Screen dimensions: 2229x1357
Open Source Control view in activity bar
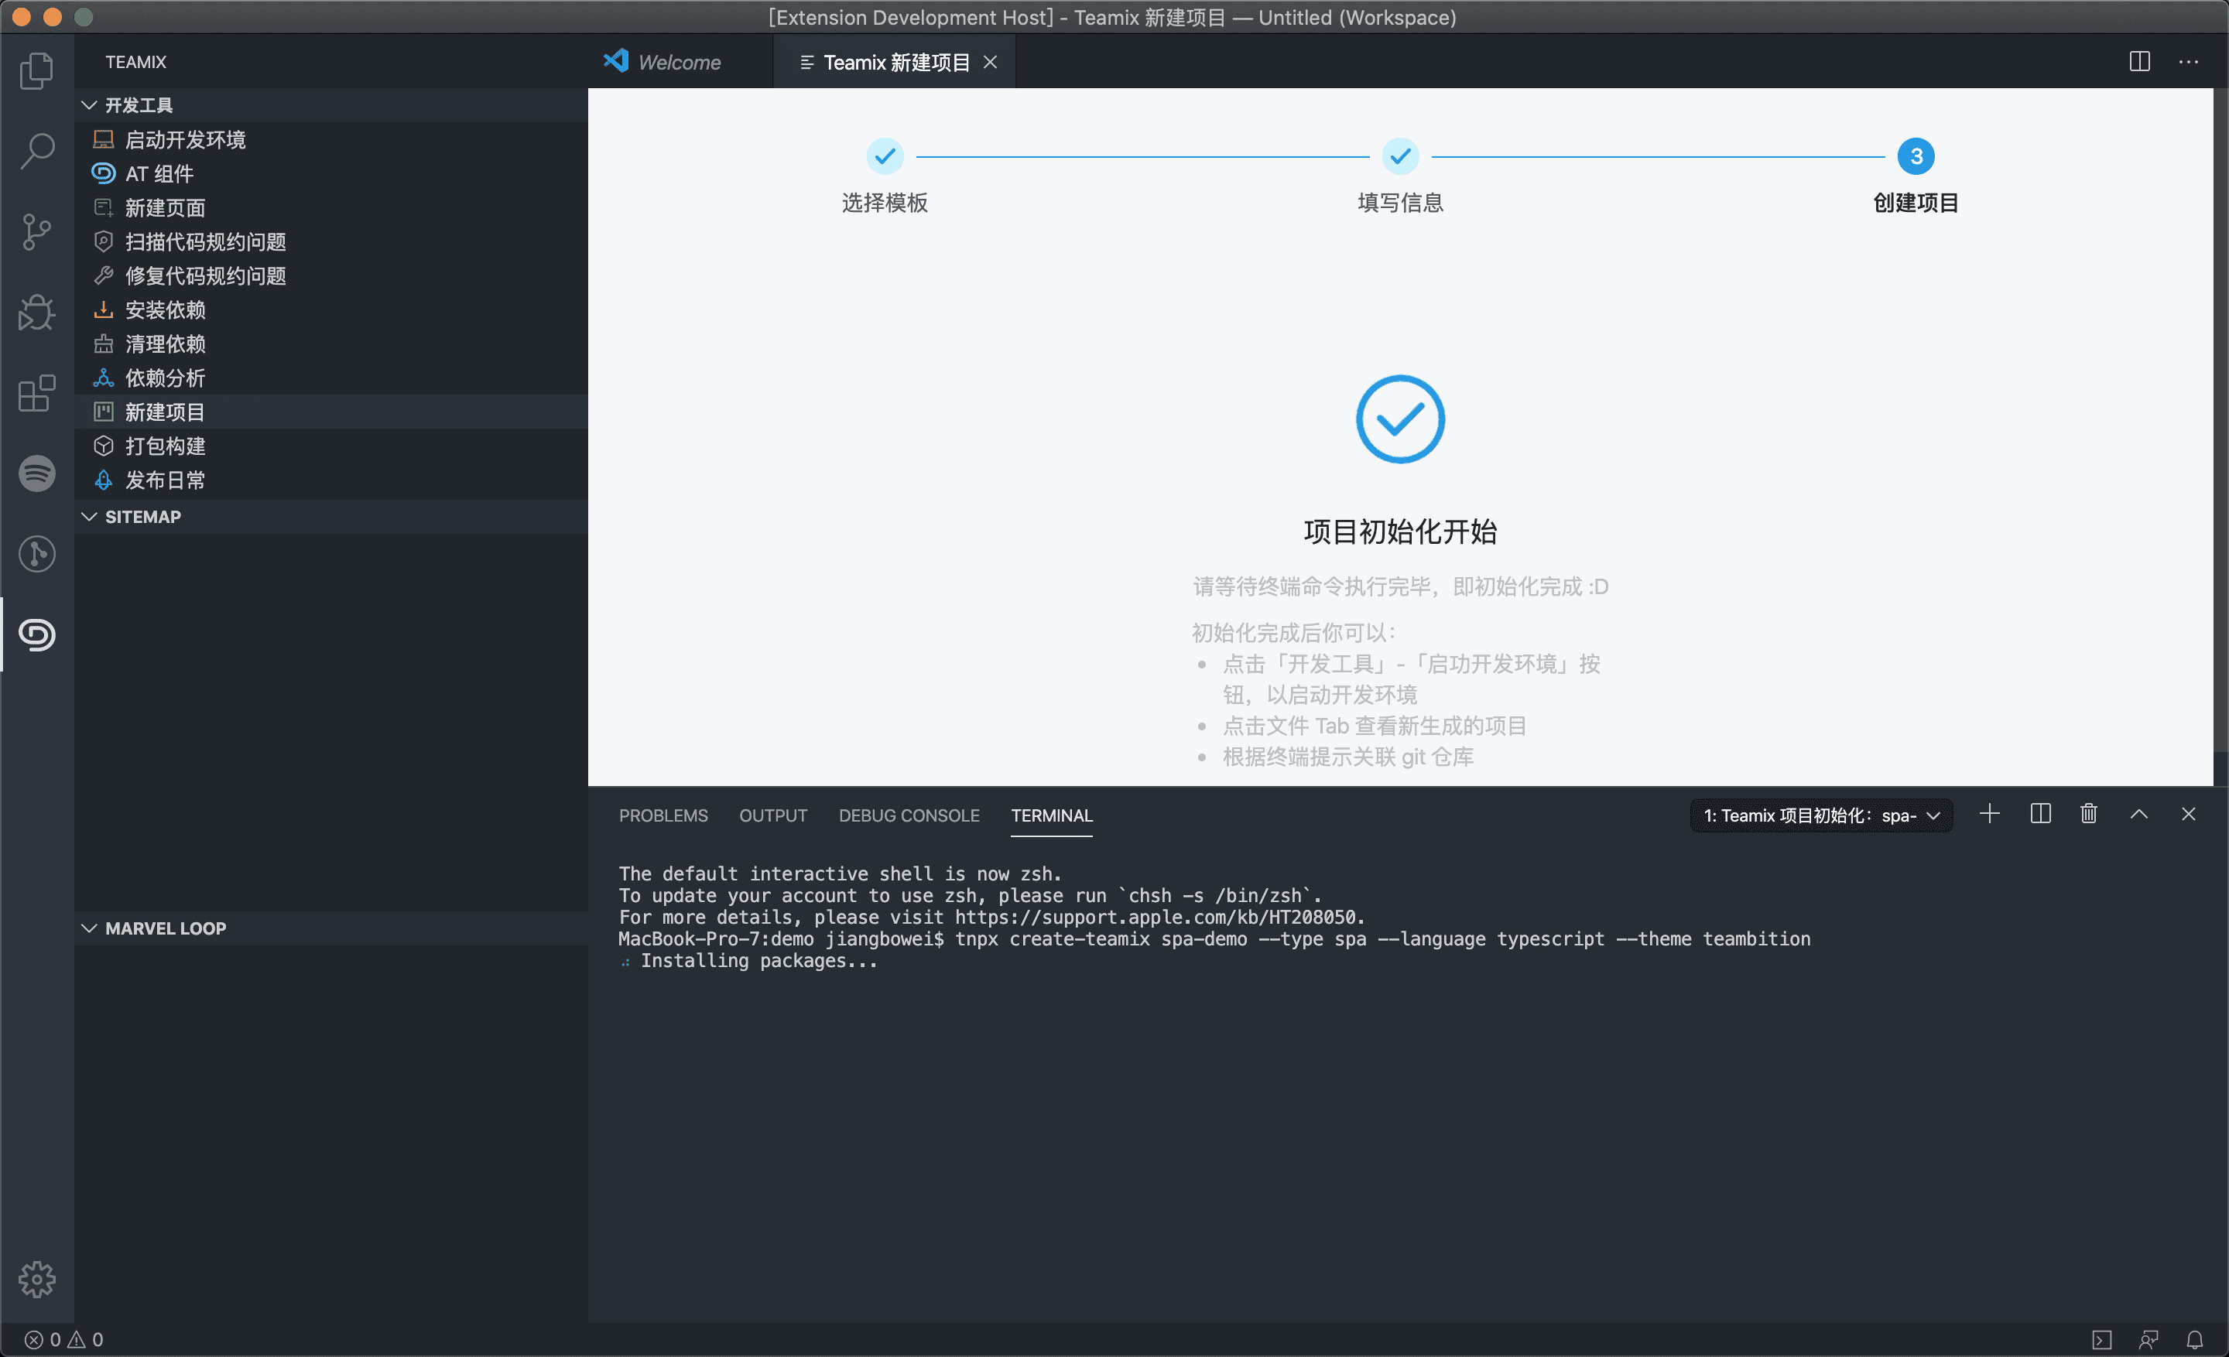click(x=36, y=232)
